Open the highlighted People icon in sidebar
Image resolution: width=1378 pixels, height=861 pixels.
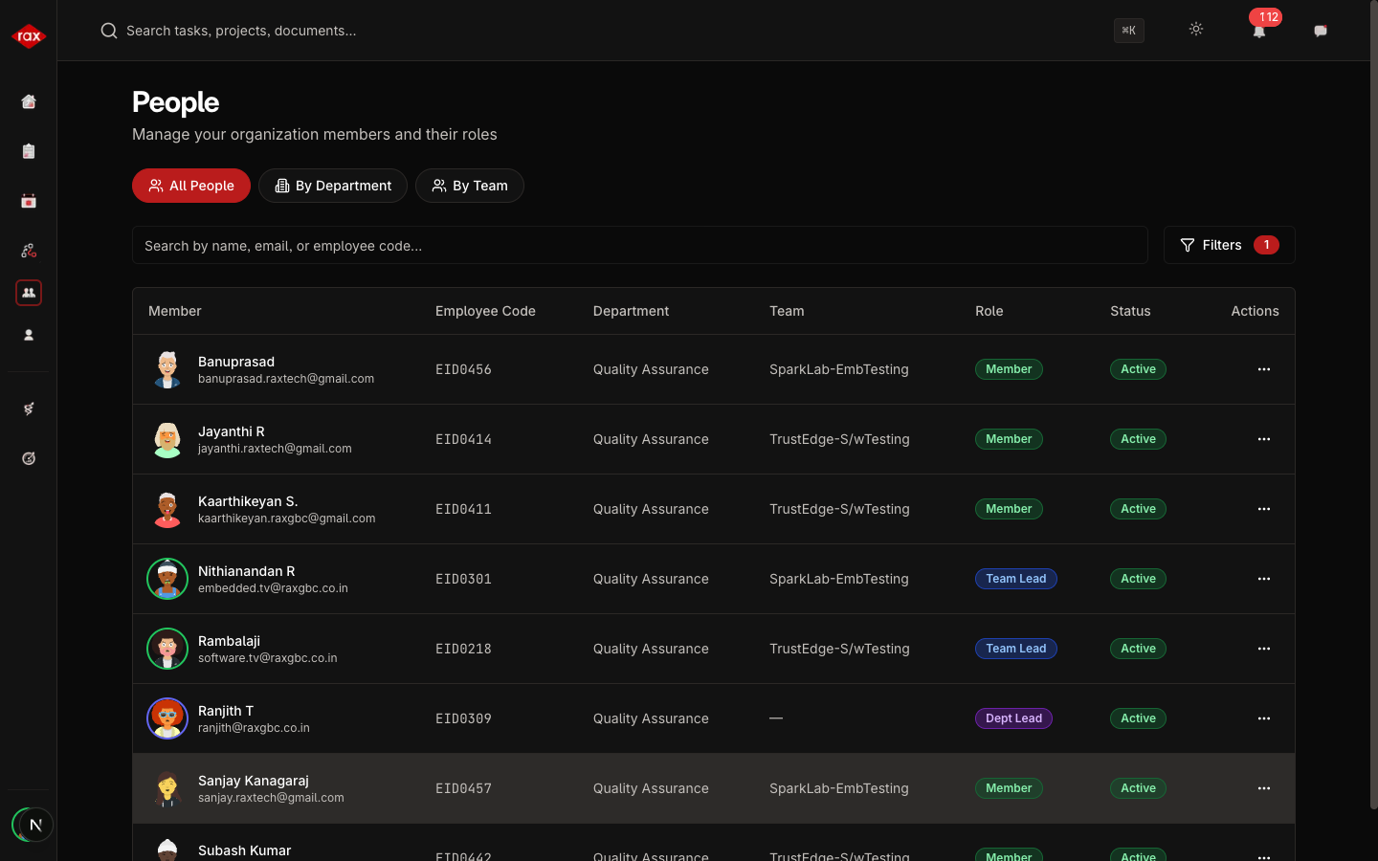coord(29,293)
